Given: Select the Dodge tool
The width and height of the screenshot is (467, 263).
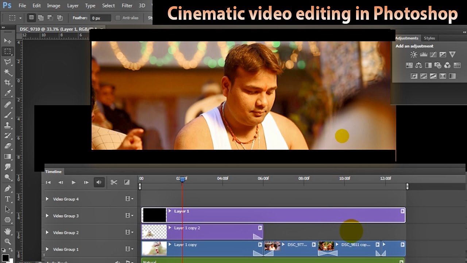Looking at the screenshot, I should point(7,178).
